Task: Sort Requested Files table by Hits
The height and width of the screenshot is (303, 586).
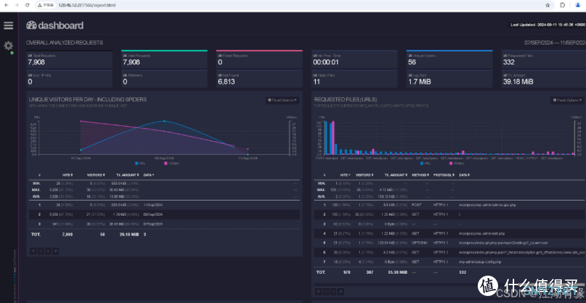Action: pos(345,175)
